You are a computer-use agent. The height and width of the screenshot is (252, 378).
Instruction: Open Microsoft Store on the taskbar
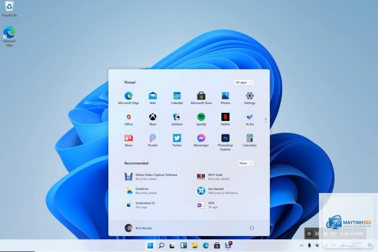217,245
